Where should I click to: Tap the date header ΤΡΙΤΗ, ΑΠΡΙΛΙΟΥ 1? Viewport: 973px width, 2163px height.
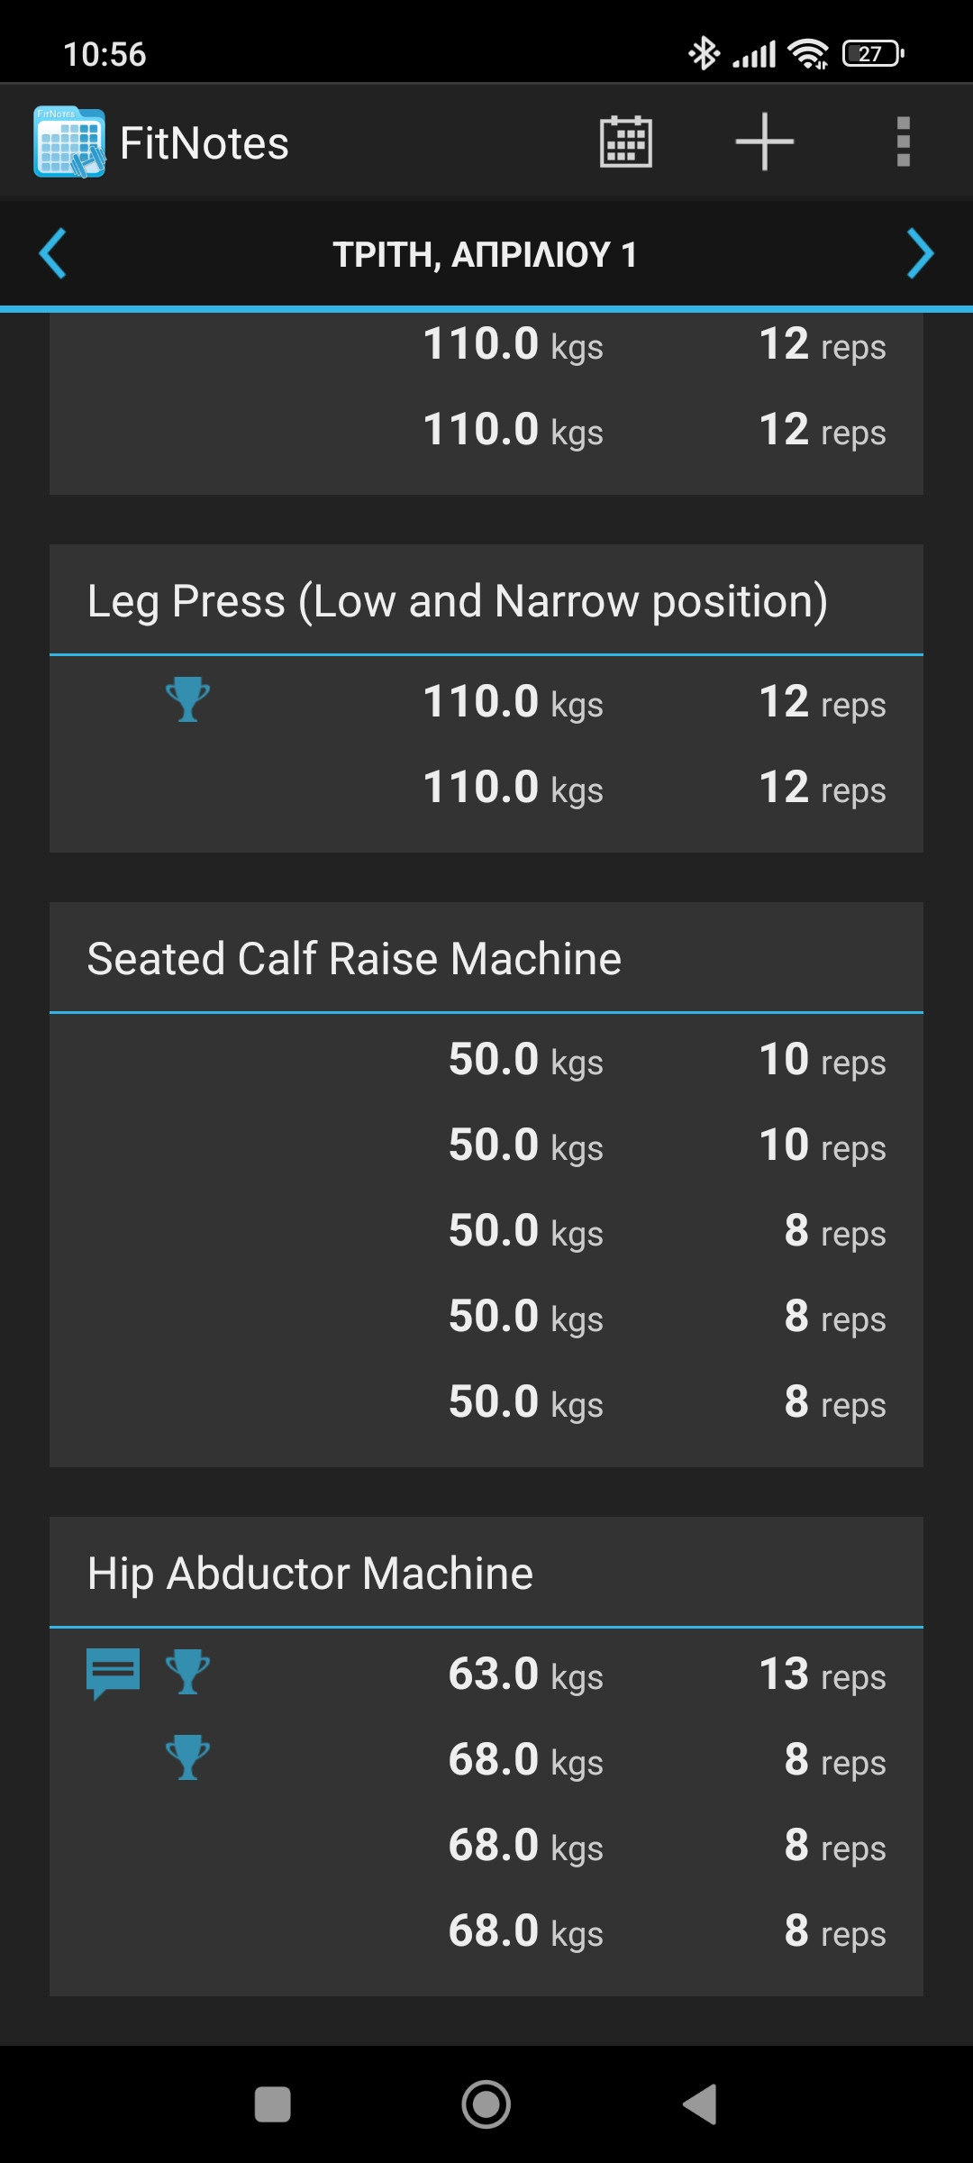[486, 254]
